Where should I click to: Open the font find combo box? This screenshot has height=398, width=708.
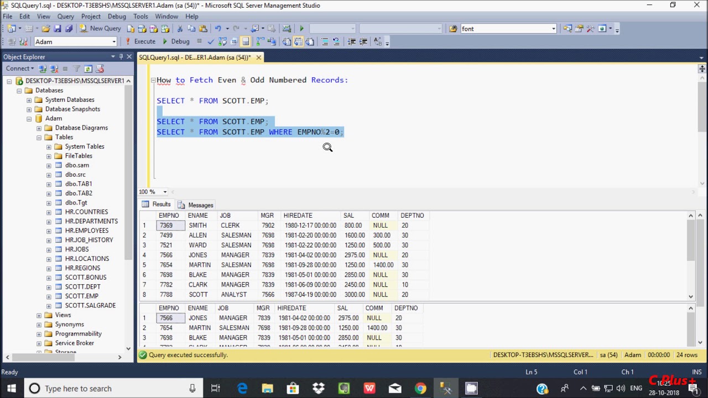(x=508, y=29)
